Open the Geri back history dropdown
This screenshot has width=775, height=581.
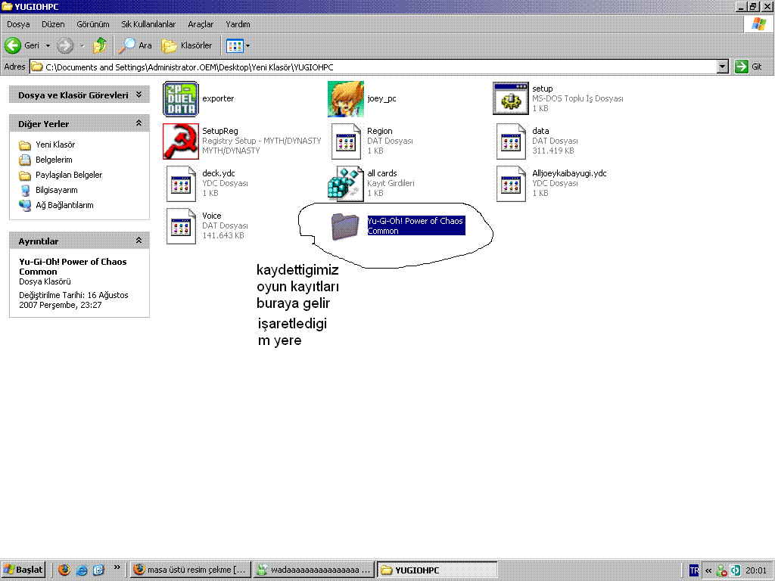pos(48,45)
